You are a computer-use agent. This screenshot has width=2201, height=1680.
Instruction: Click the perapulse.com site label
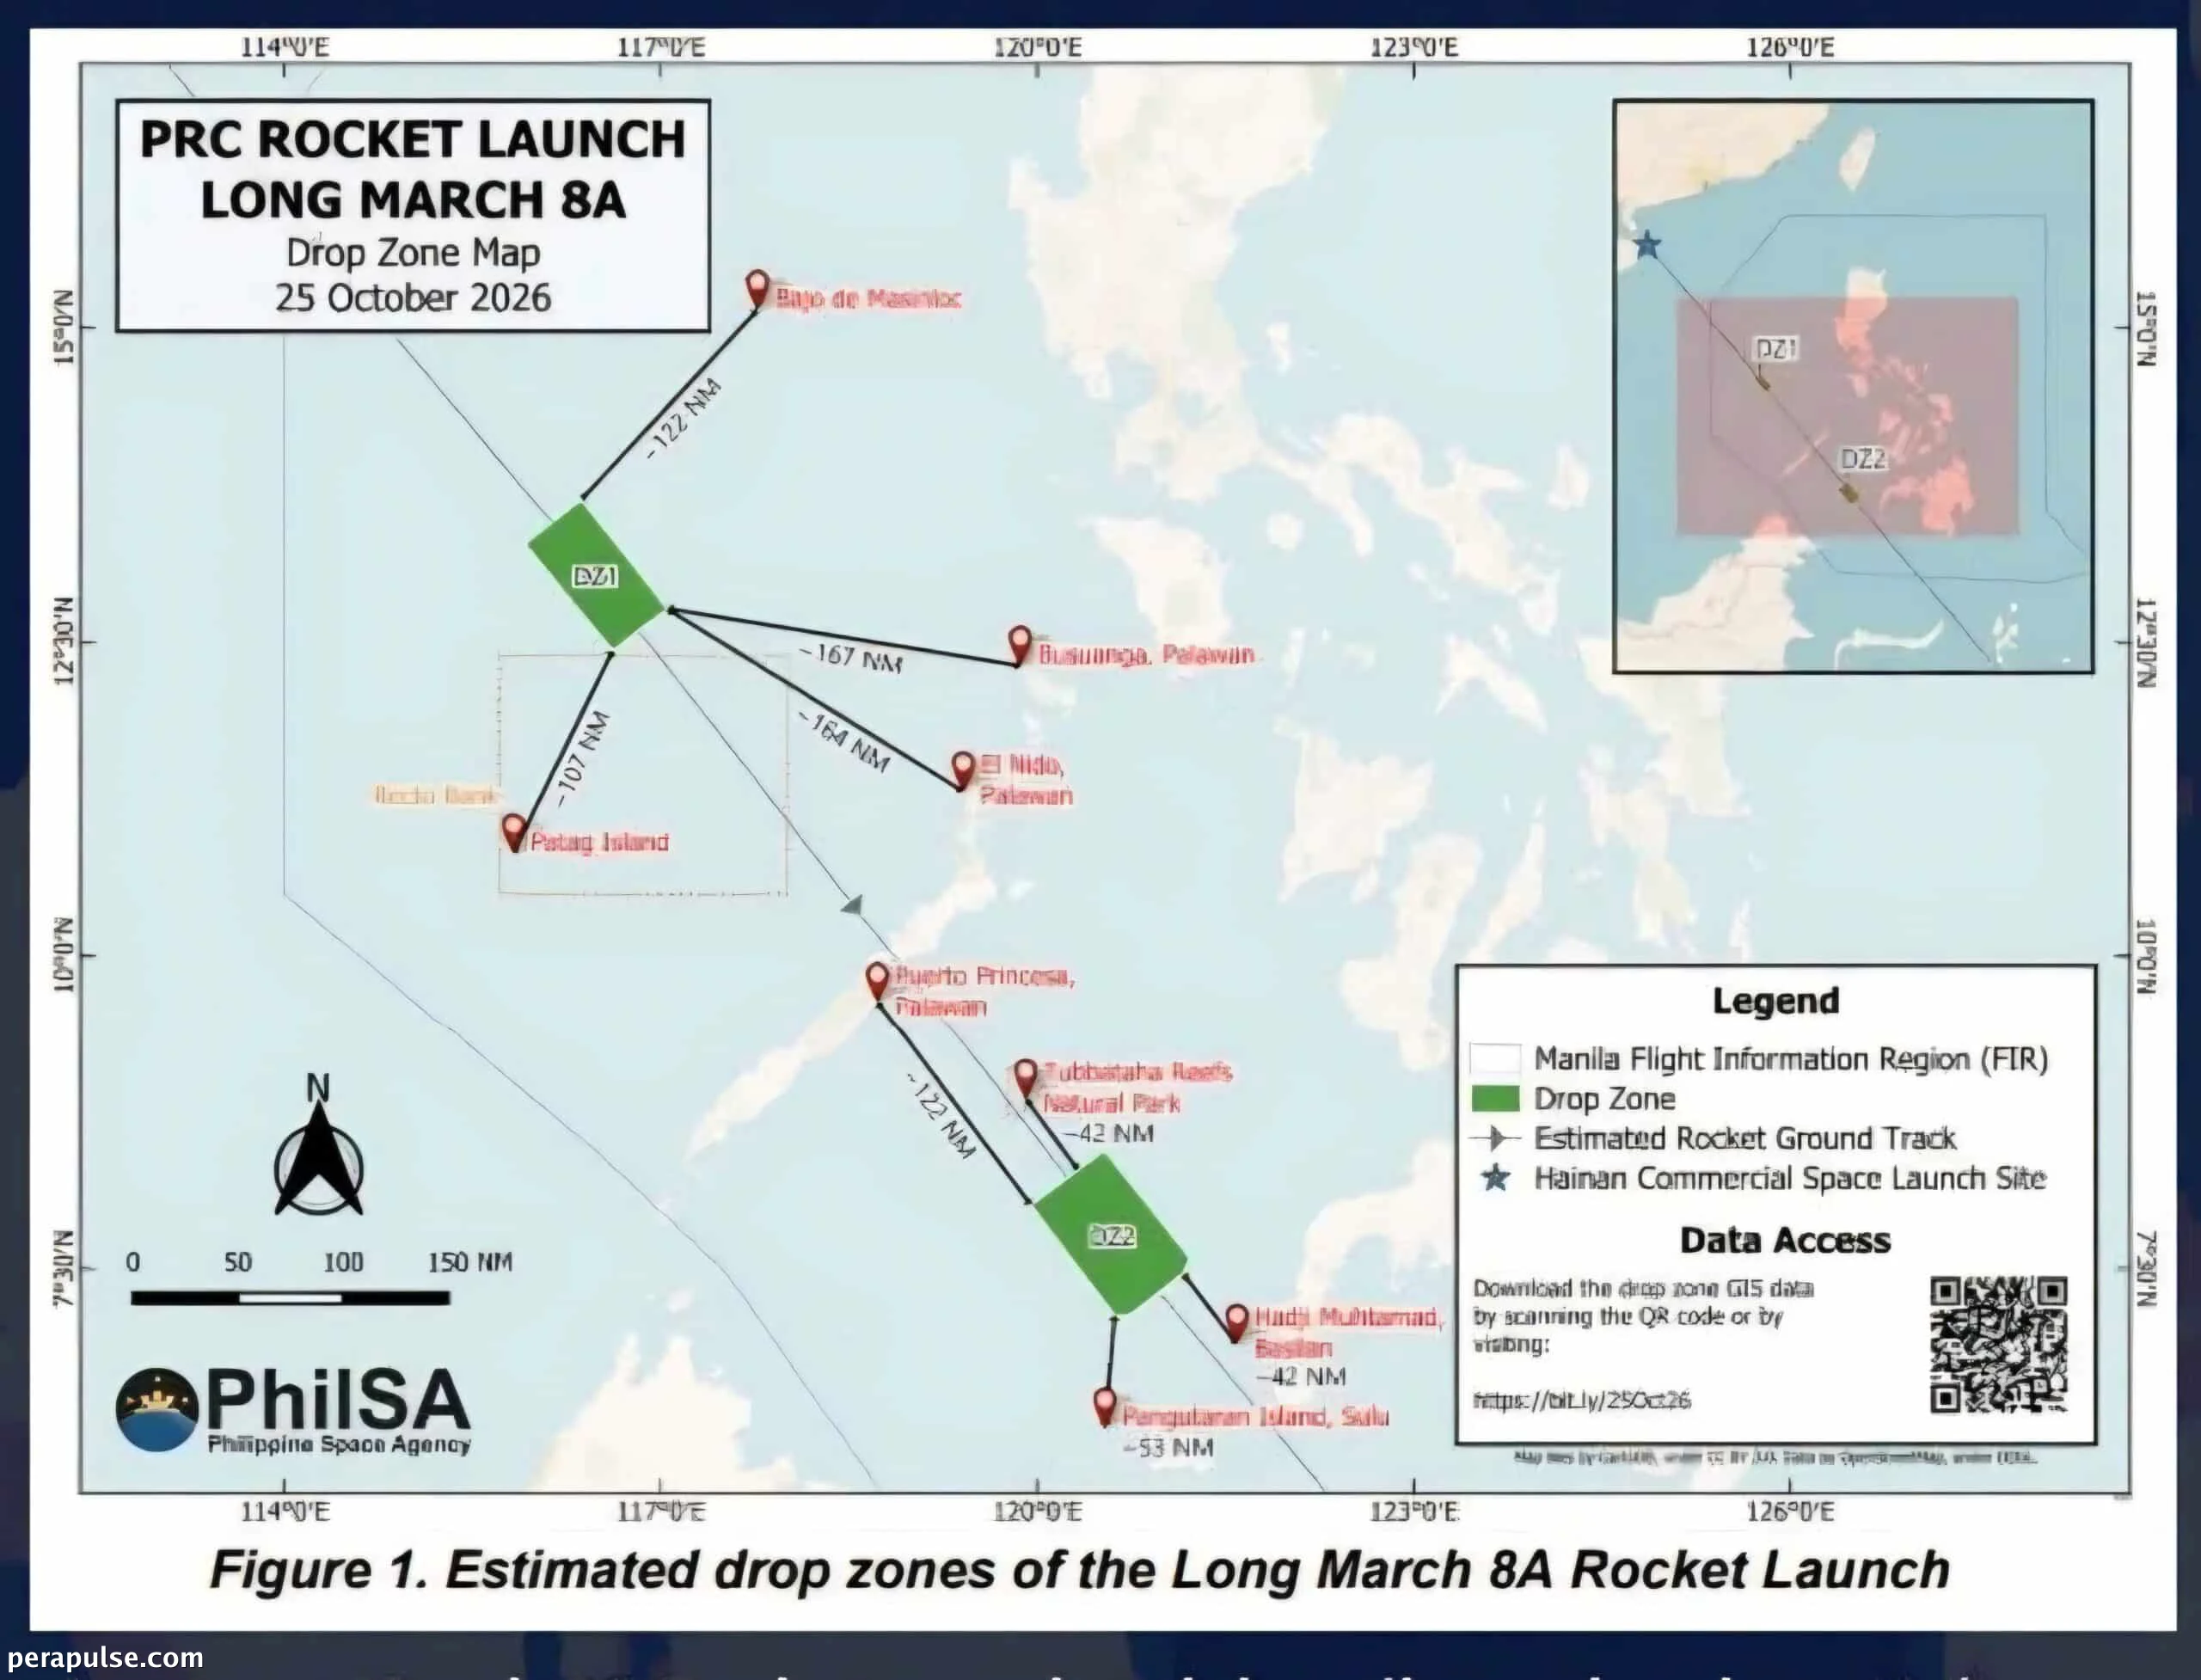[x=104, y=1659]
